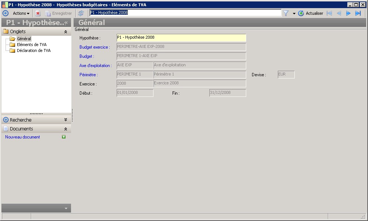Go to next record arrow
Screen dimensions: 368x221
(x=348, y=13)
